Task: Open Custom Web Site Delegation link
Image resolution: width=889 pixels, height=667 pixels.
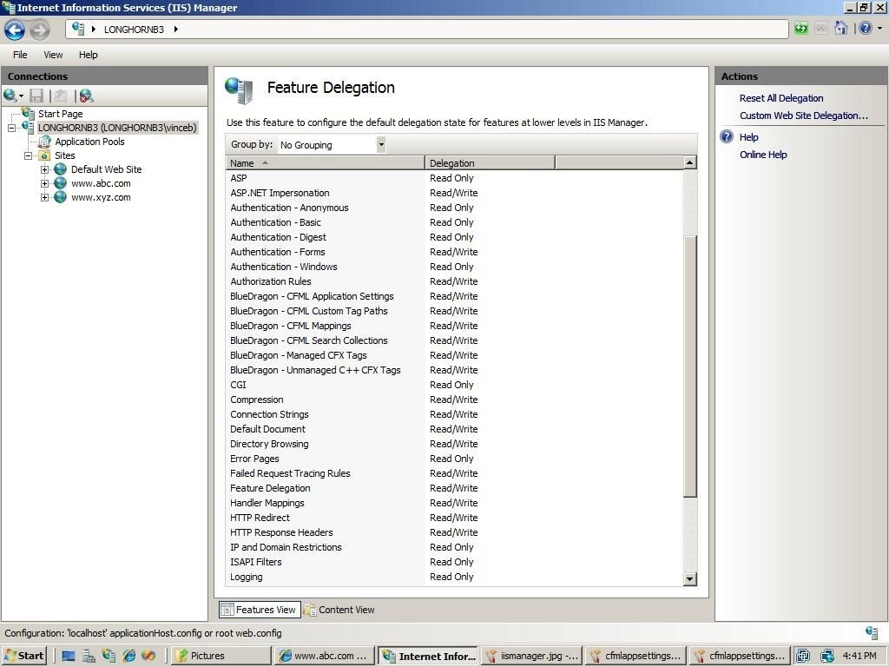Action: click(803, 116)
